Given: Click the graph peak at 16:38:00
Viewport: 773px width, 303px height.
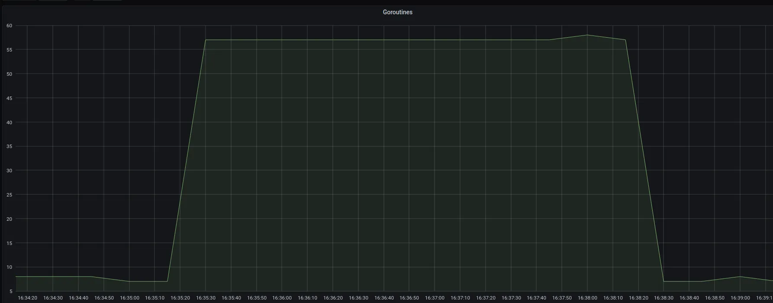Looking at the screenshot, I should pyautogui.click(x=587, y=35).
